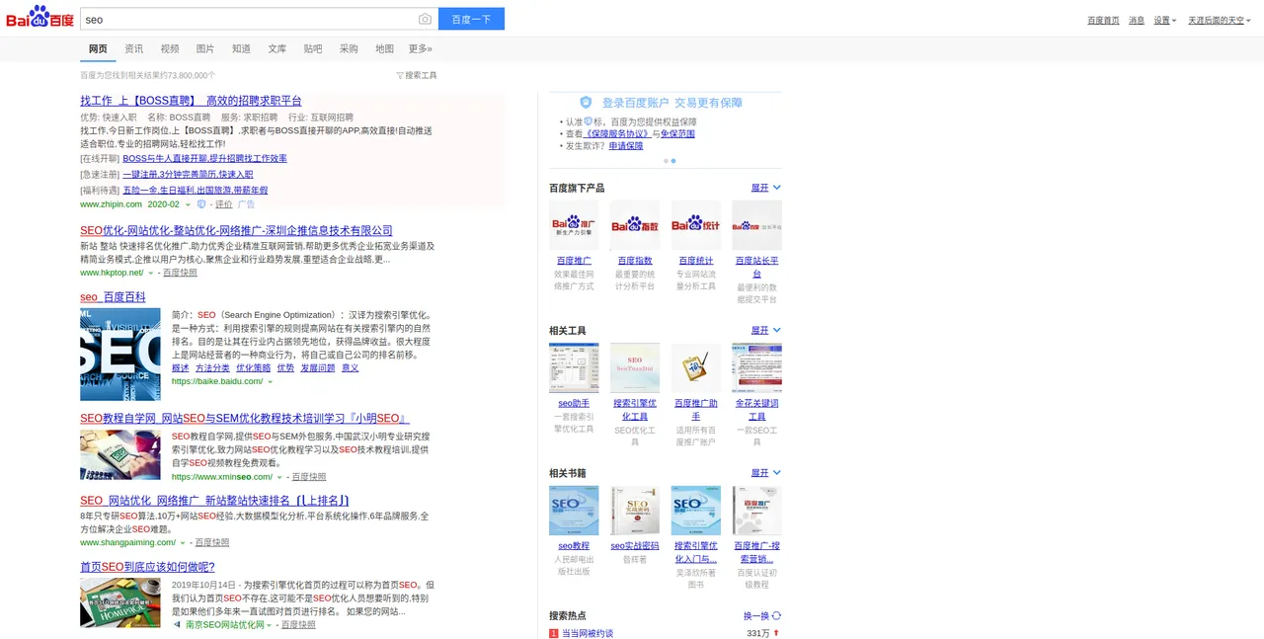Screen dimensions: 1264x639
Task: Open 消息 in the header
Action: click(1137, 20)
